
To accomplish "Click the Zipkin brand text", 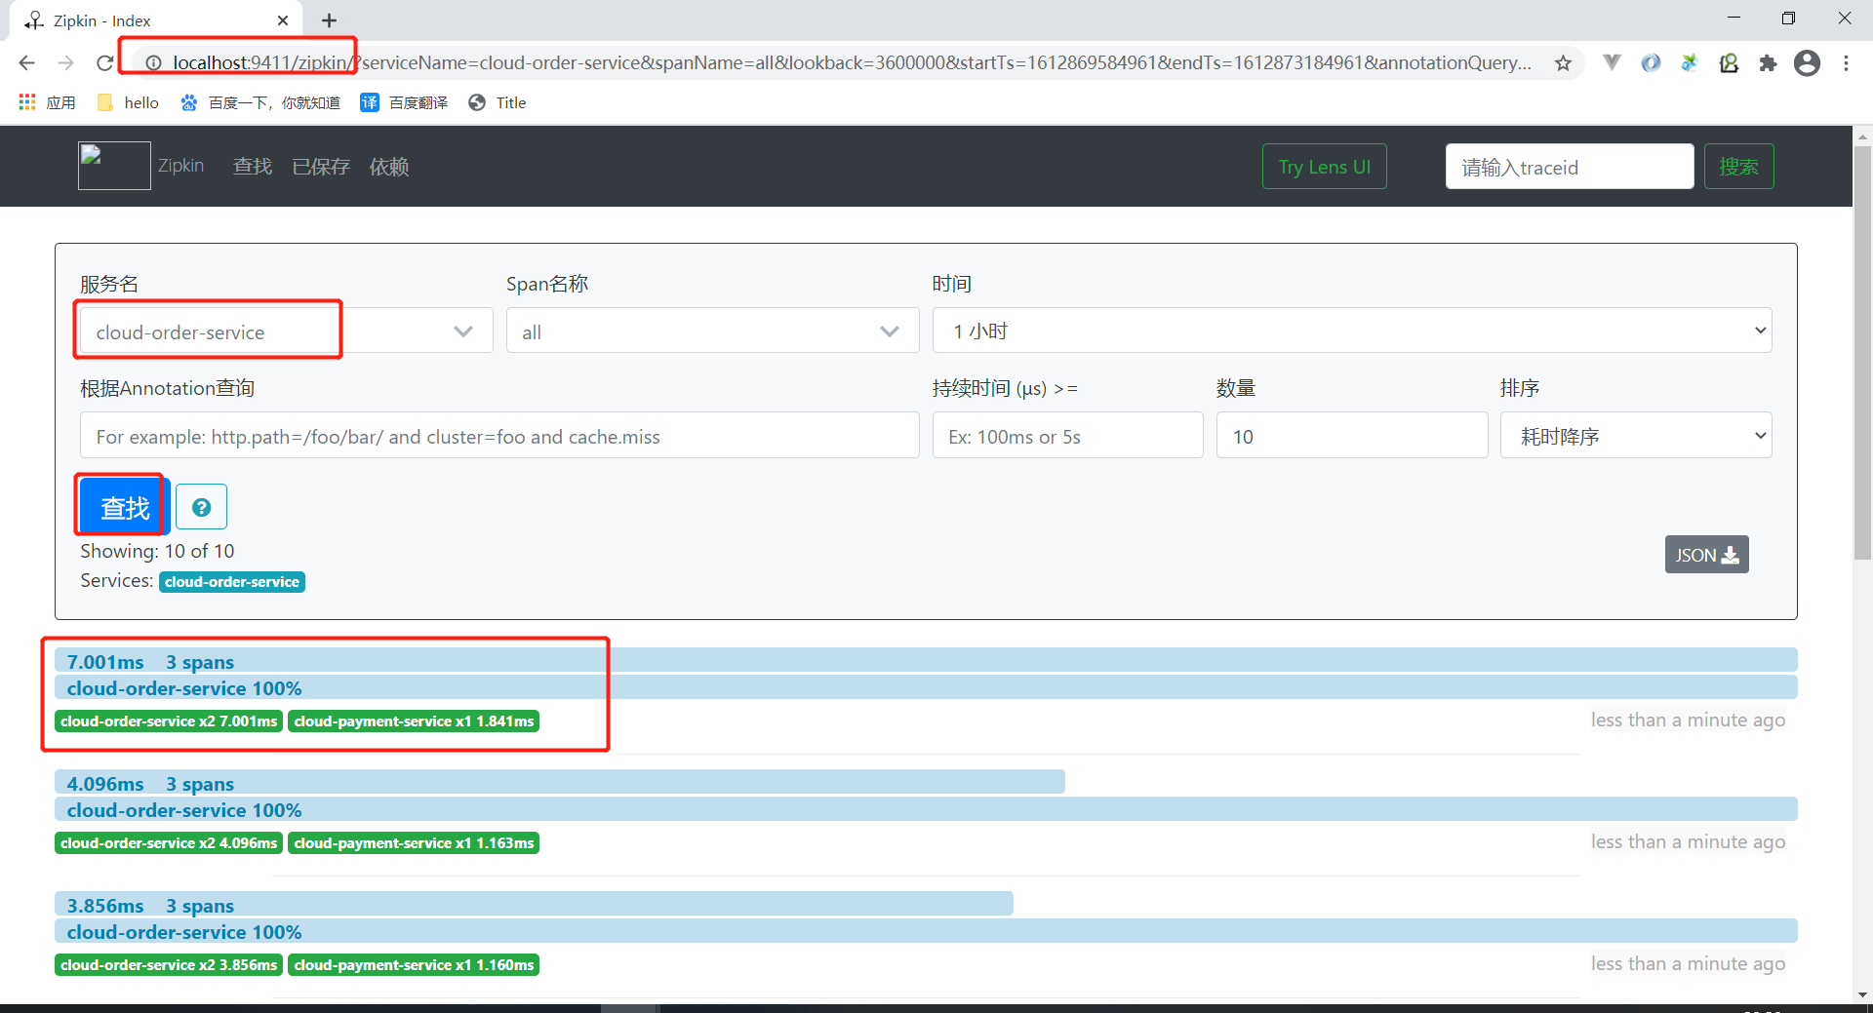I will coord(181,166).
